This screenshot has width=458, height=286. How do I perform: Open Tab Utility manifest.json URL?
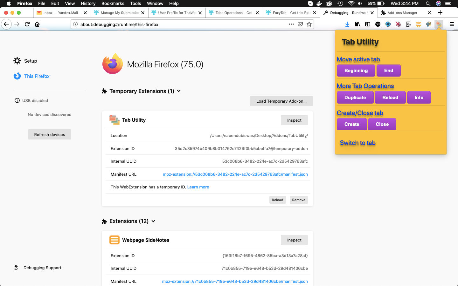235,174
